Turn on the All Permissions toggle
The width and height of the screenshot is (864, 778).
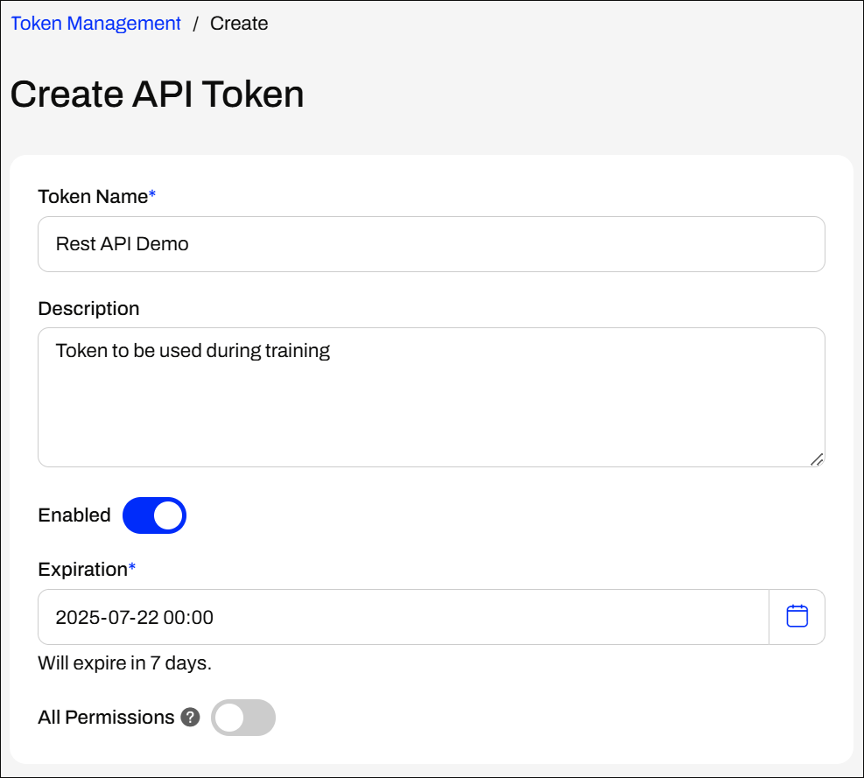coord(243,718)
